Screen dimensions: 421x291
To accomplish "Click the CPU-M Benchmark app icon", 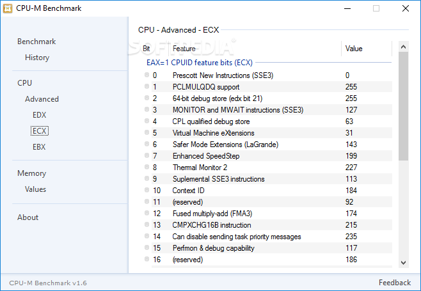I will pos(8,8).
